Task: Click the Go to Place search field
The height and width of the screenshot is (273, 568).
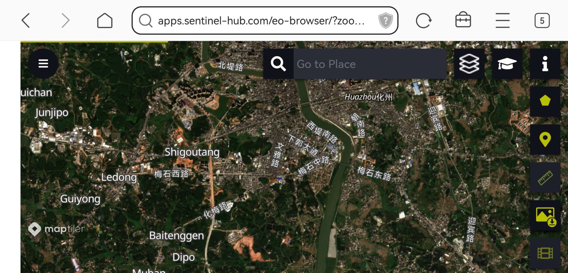Action: [x=370, y=64]
